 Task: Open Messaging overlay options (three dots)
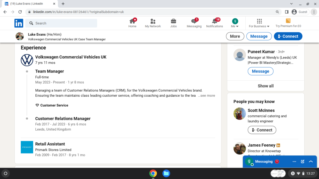click(x=294, y=162)
